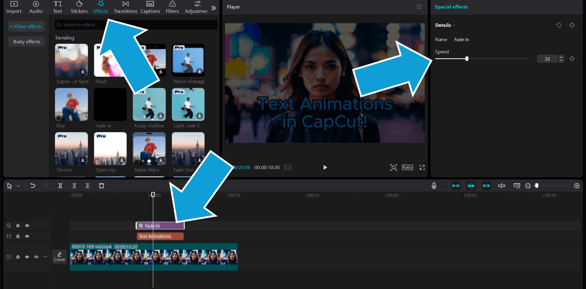Lock the effects track
586x289 pixels.
tap(18, 226)
